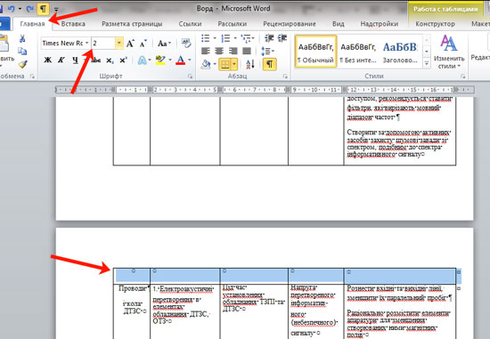Click the font size input field
Viewport: 490px width, 339px height.
click(103, 43)
